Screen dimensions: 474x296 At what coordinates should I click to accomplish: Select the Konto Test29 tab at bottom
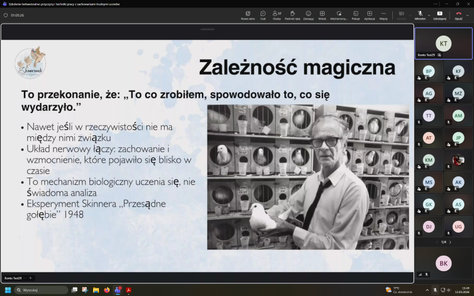(13, 278)
